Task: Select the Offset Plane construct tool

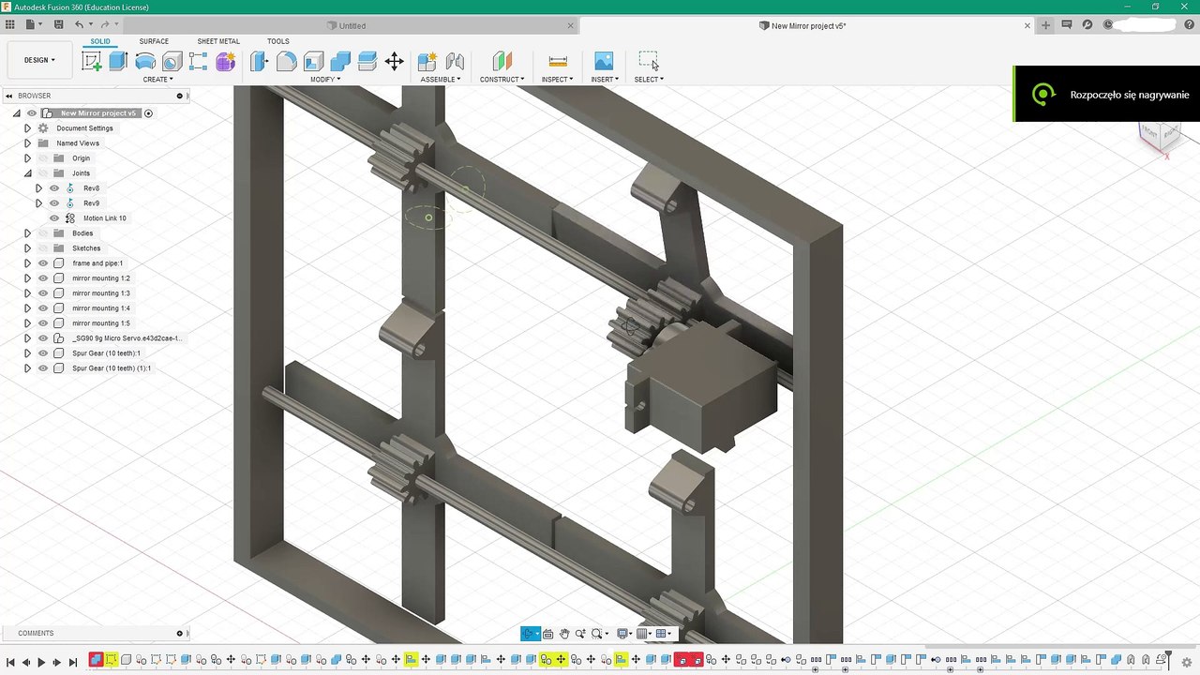Action: click(502, 62)
